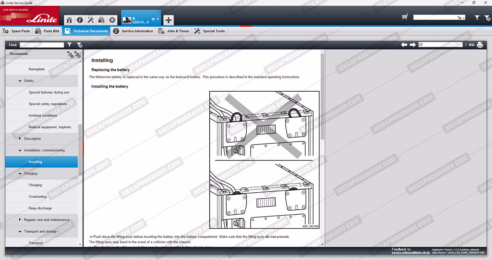Go to the previous document page arrow

coord(404,45)
